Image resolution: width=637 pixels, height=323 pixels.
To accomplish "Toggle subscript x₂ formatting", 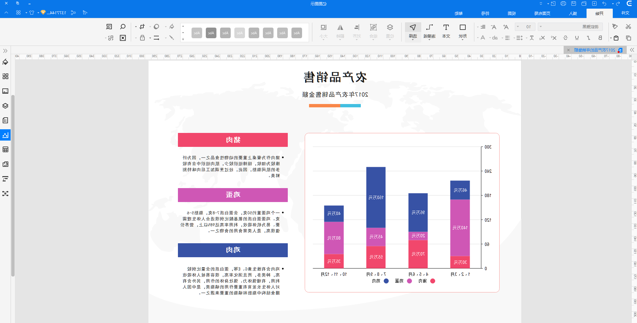I will [x=542, y=38].
